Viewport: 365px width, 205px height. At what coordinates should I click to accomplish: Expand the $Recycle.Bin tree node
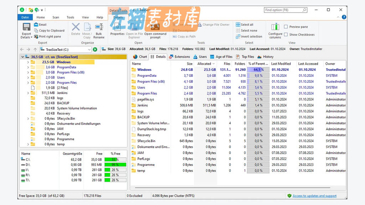pyautogui.click(x=28, y=119)
